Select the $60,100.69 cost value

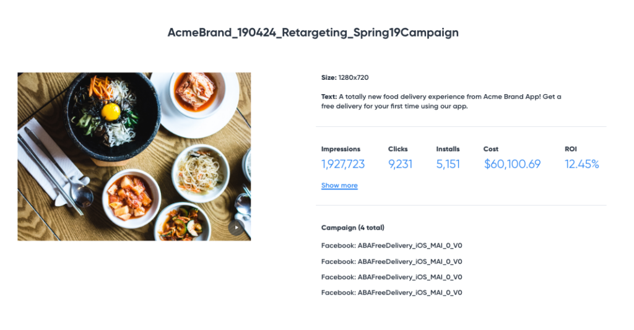[x=512, y=164]
